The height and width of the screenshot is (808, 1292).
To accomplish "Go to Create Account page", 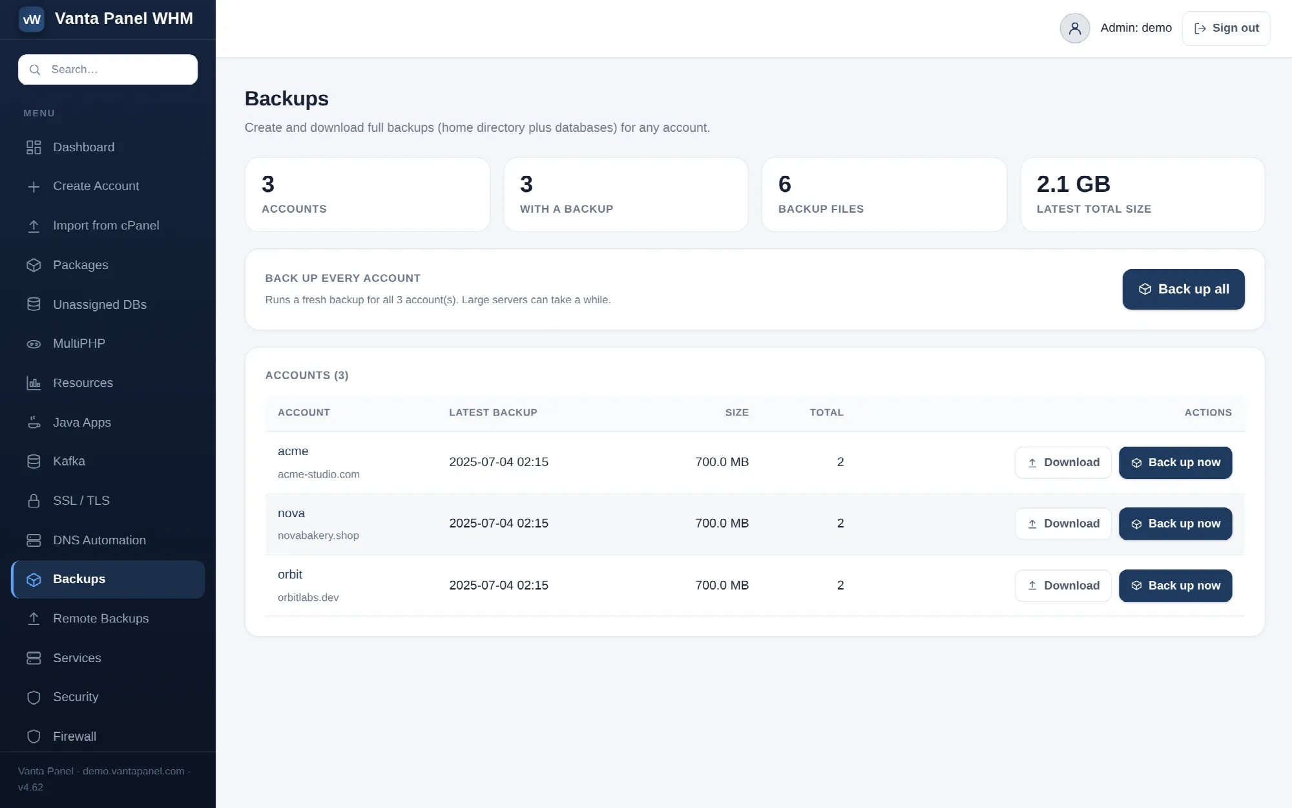I will (108, 186).
